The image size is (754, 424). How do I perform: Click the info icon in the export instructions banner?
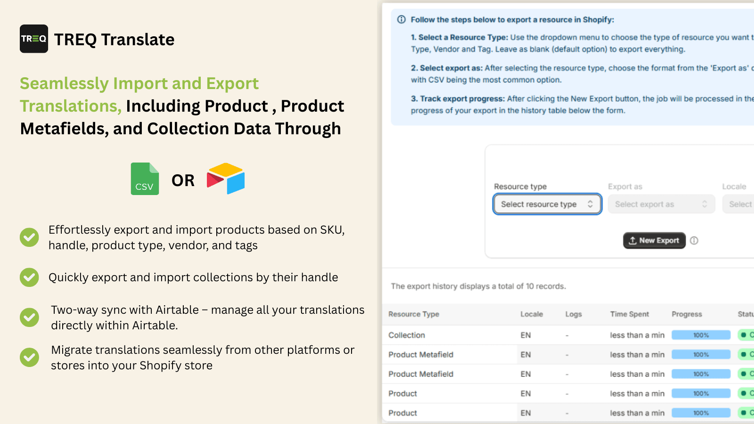coord(401,20)
